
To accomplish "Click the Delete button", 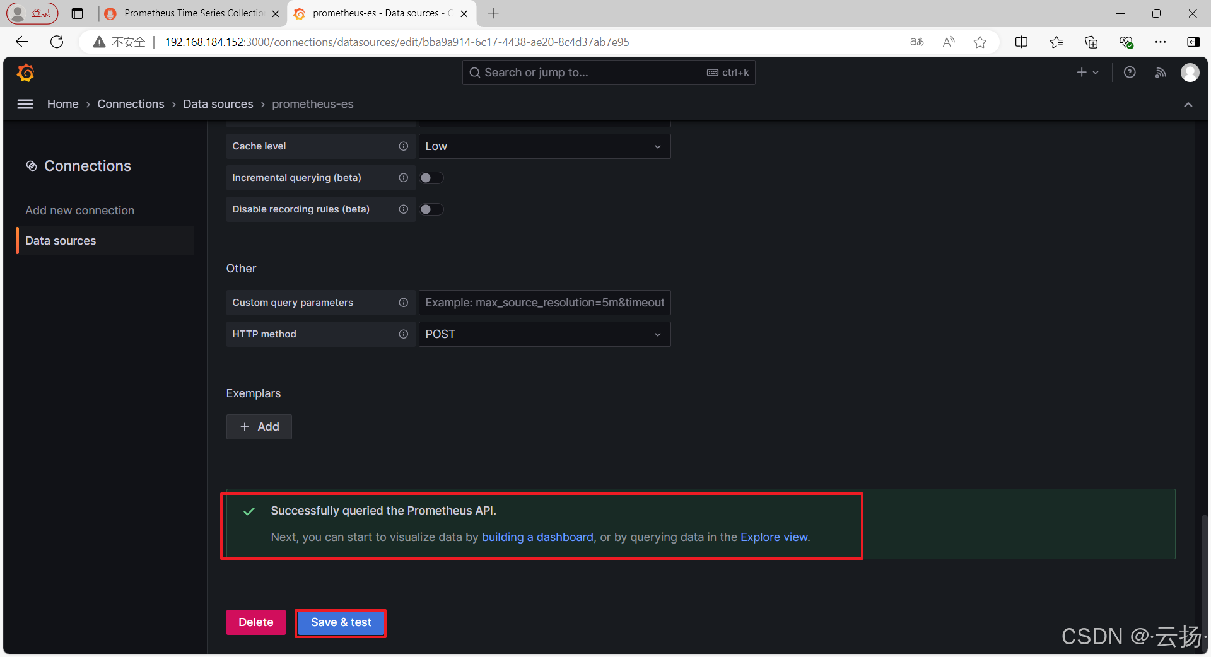I will [256, 622].
